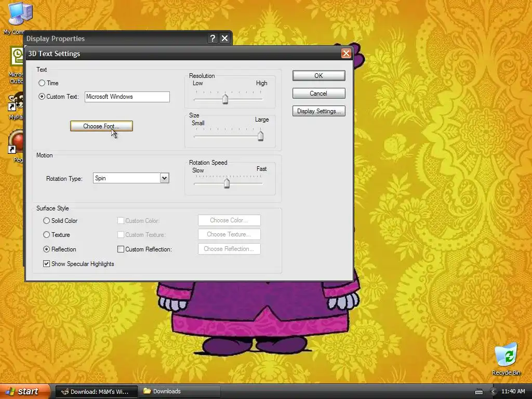Close the Display Properties window
The width and height of the screenshot is (532, 399).
(224, 38)
